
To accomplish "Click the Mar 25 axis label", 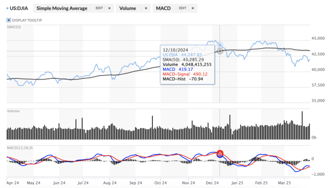I will coord(284,183).
